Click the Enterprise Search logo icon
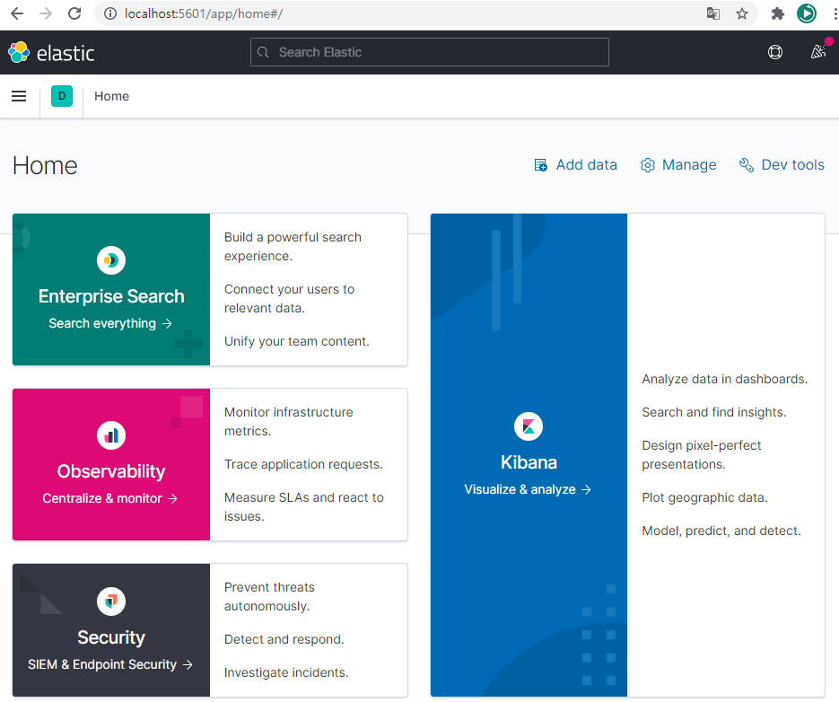The image size is (839, 702). tap(111, 260)
